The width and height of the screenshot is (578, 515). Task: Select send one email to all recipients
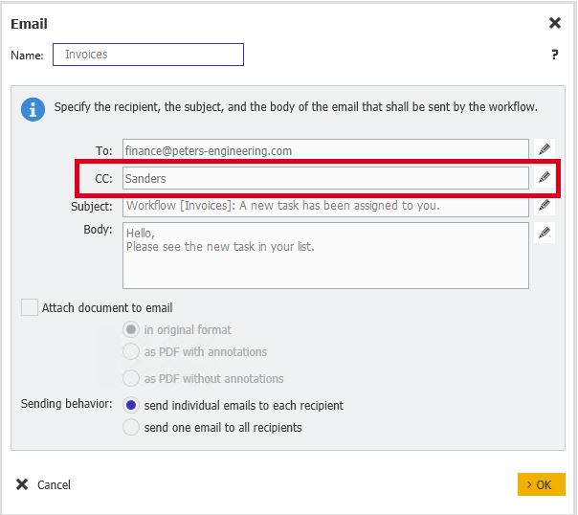click(132, 427)
